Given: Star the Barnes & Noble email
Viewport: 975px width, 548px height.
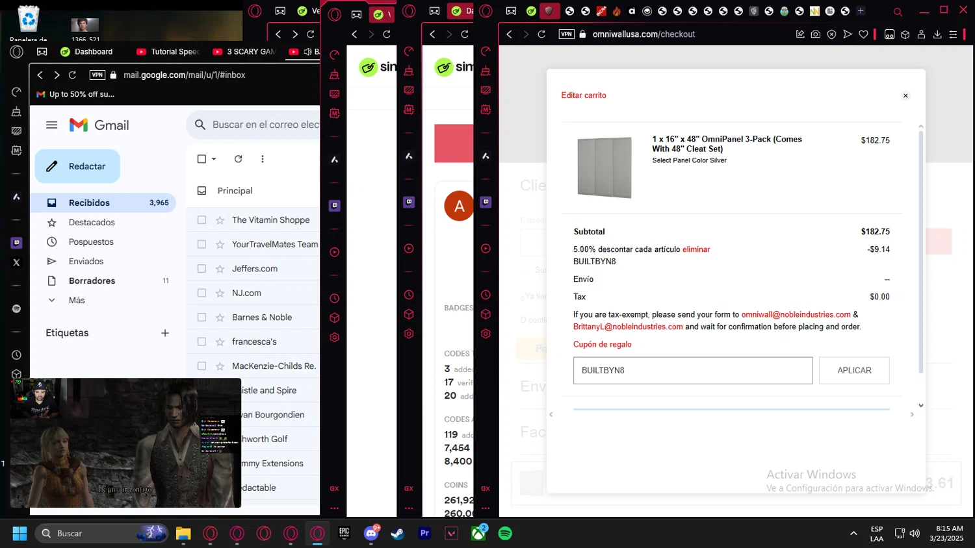Looking at the screenshot, I should [220, 318].
